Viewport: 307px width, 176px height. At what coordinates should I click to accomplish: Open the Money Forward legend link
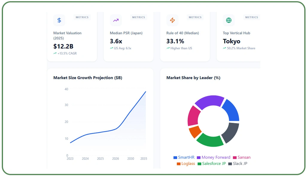215,157
